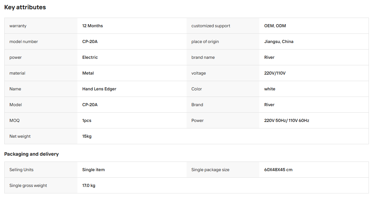Select the 15kg Net weight value
Image resolution: width=372 pixels, height=199 pixels.
pyautogui.click(x=87, y=136)
